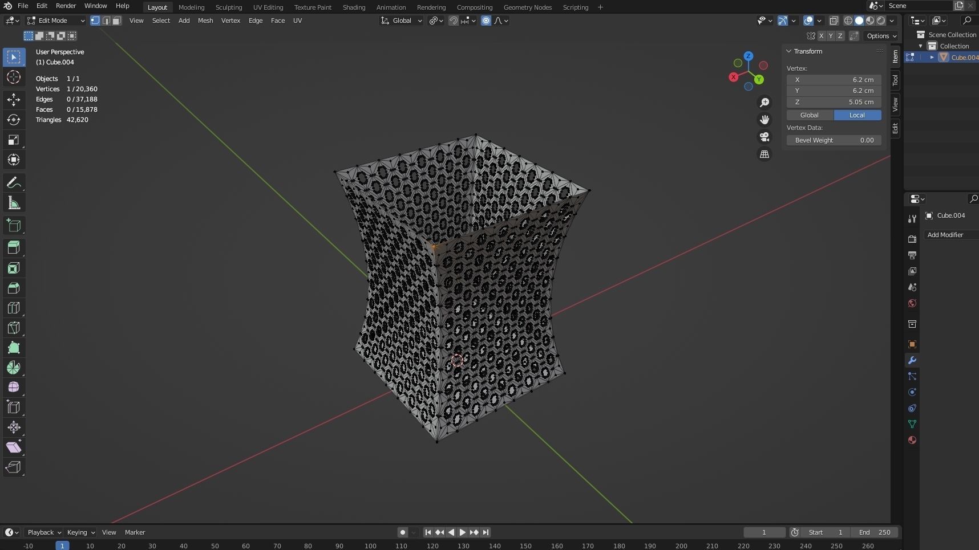Open the Playback dropdown

[44, 532]
